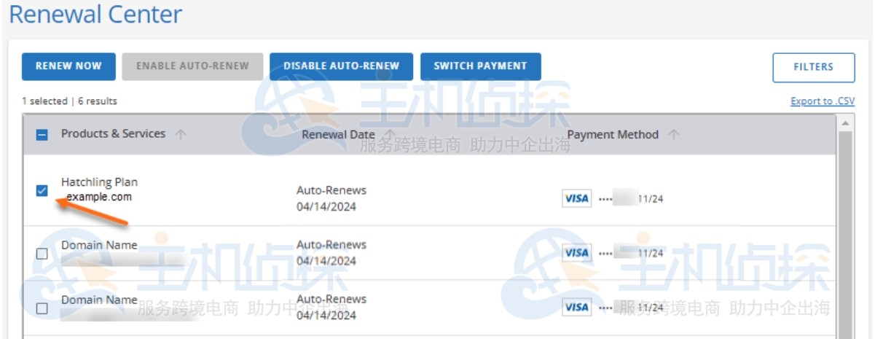This screenshot has width=875, height=339.
Task: Click the vertical scrollbar thumb
Action: pos(844,233)
